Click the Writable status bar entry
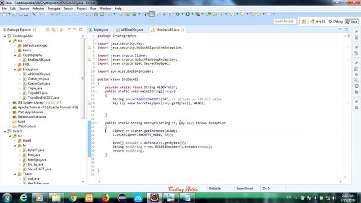 (x=215, y=188)
